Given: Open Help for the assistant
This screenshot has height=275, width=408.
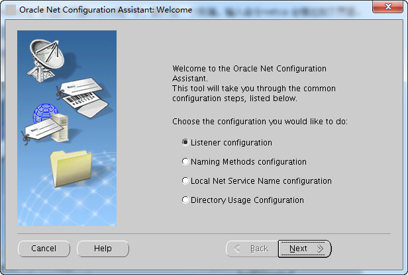Looking at the screenshot, I should pyautogui.click(x=103, y=249).
